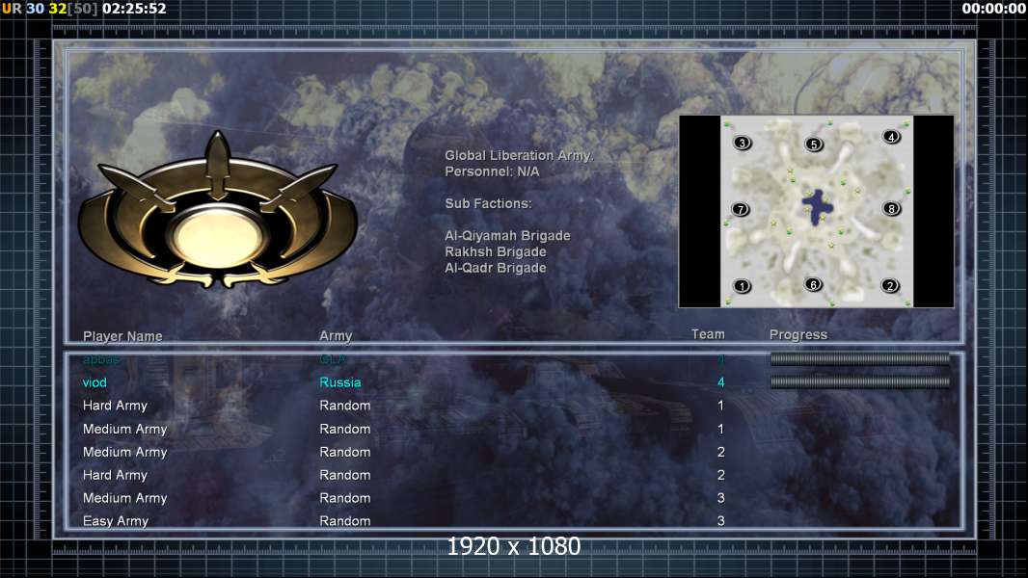This screenshot has width=1028, height=578.
Task: Click start position marker 1 on minimap
Action: pos(743,286)
